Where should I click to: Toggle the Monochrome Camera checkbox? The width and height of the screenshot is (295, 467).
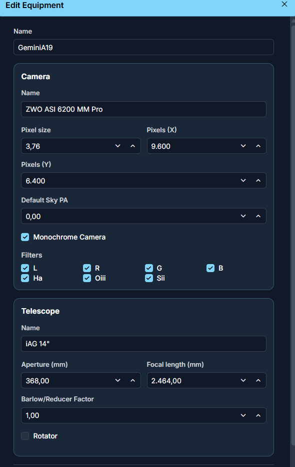25,237
